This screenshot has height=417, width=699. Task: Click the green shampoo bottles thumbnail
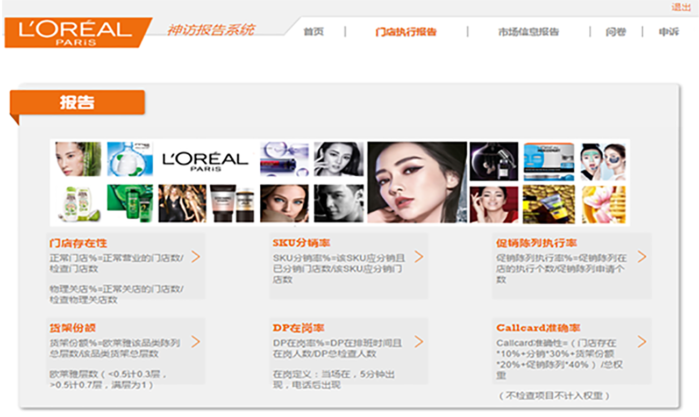[x=130, y=204]
